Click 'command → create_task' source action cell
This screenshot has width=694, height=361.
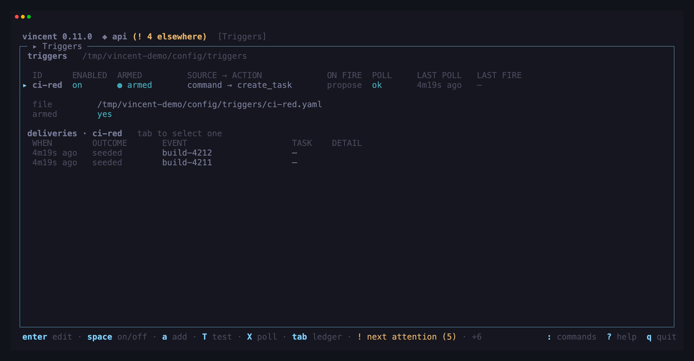[239, 85]
